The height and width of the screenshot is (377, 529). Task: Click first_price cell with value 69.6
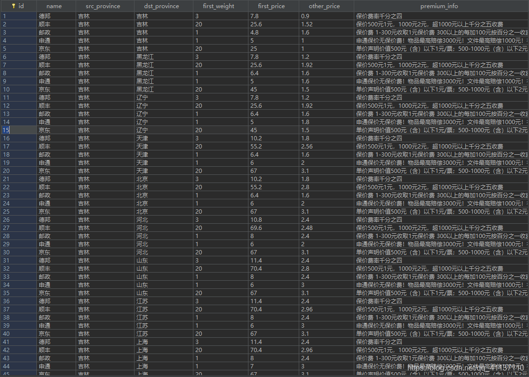click(273, 228)
